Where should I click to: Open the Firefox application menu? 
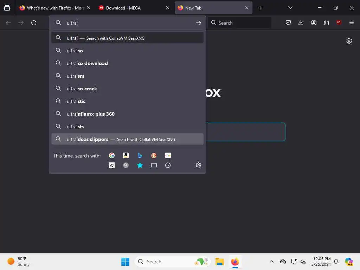(351, 22)
